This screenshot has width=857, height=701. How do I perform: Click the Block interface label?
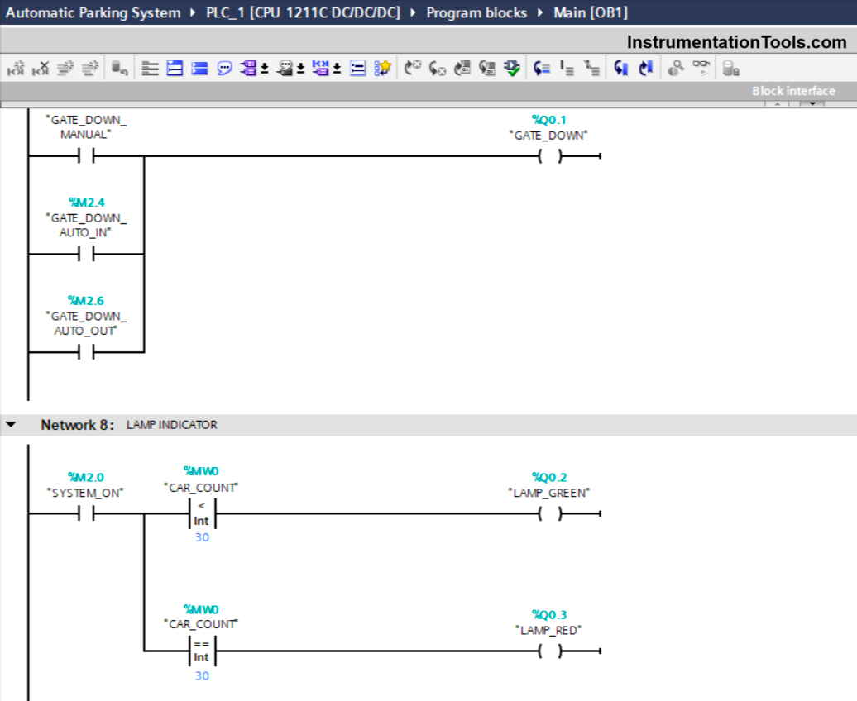793,91
